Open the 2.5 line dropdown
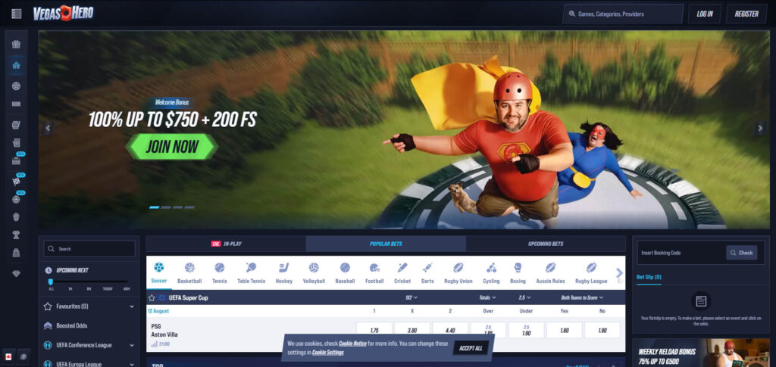This screenshot has width=776, height=367. 524,298
